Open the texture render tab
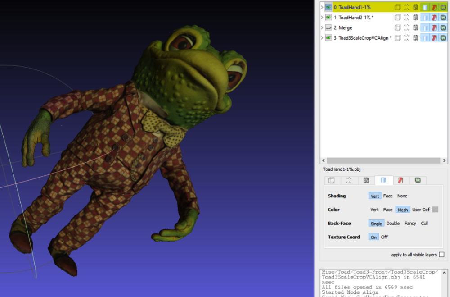Screen dimensions: 450x297 [x=418, y=180]
